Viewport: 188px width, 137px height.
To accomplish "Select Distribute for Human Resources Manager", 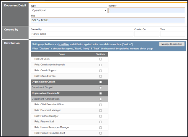I will [x=100, y=128].
